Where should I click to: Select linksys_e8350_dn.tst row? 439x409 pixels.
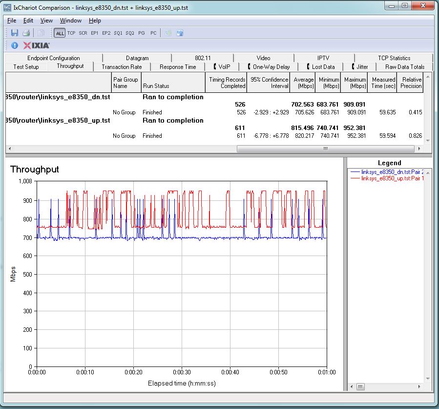point(214,97)
